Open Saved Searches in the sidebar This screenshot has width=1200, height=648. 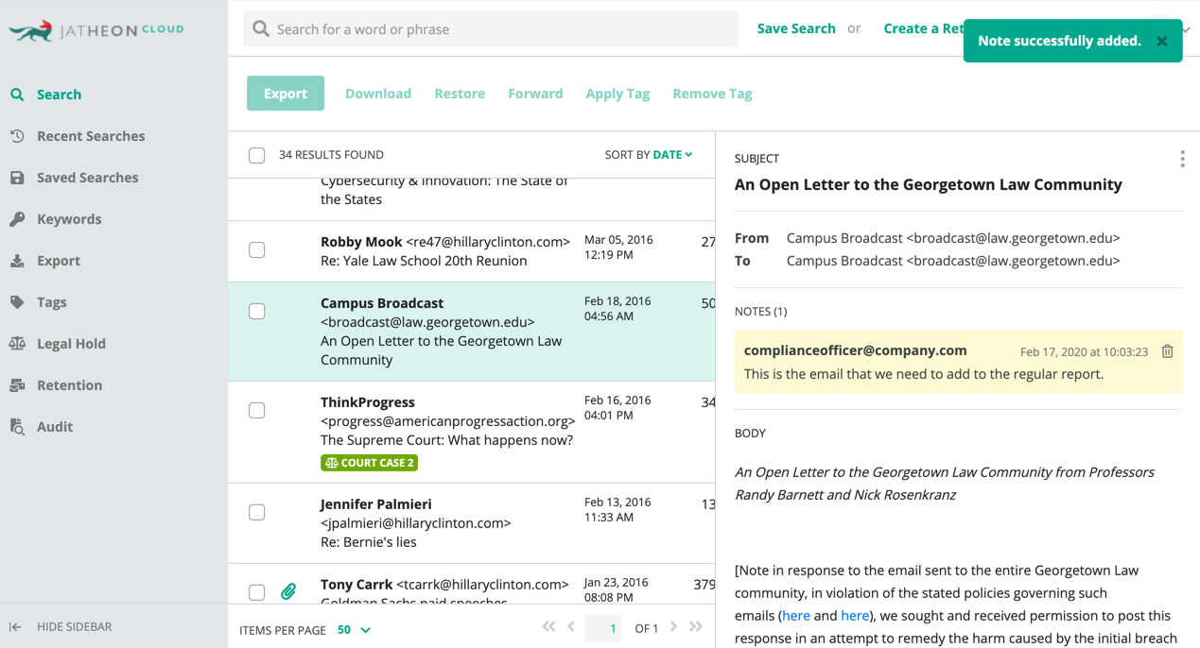[x=87, y=178]
